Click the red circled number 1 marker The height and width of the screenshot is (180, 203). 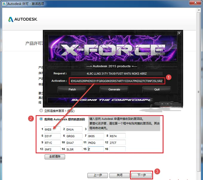tap(168, 77)
